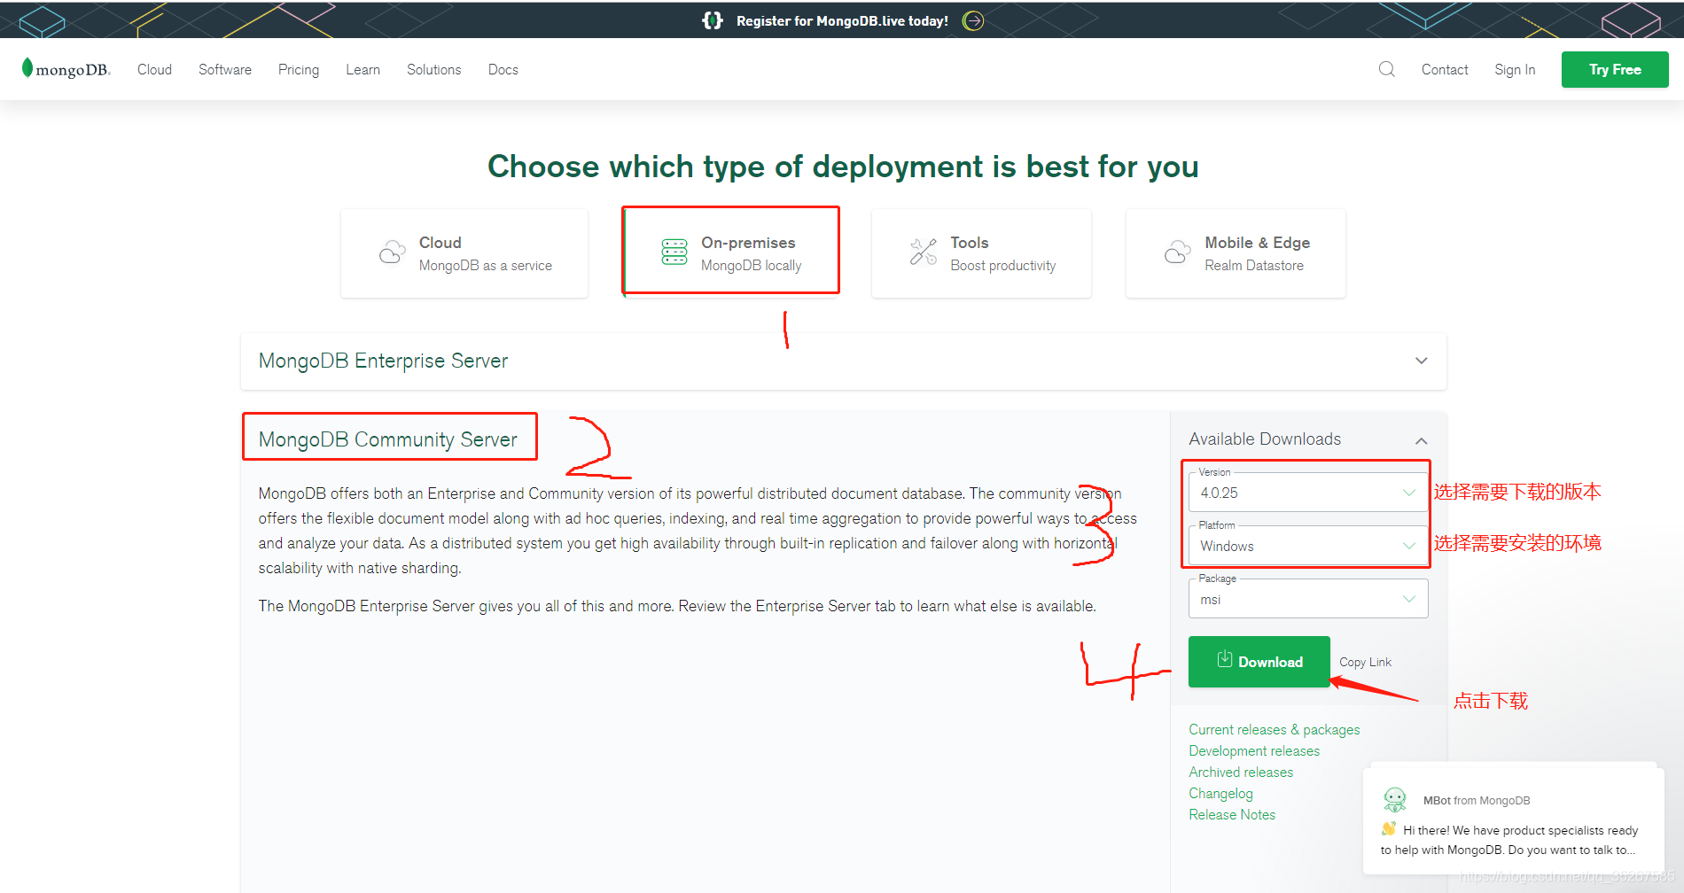Open Current releases & packages link
Viewport: 1684px width, 893px height.
tap(1274, 729)
